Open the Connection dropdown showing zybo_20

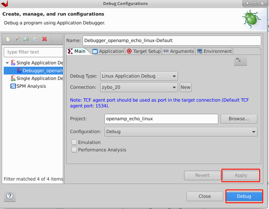tap(139, 87)
